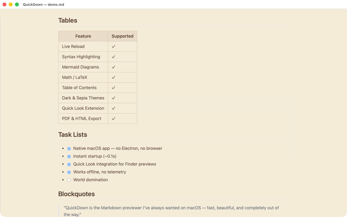The width and height of the screenshot is (347, 217).
Task: Toggle the Native macOS app checkbox
Action: tap(69, 148)
